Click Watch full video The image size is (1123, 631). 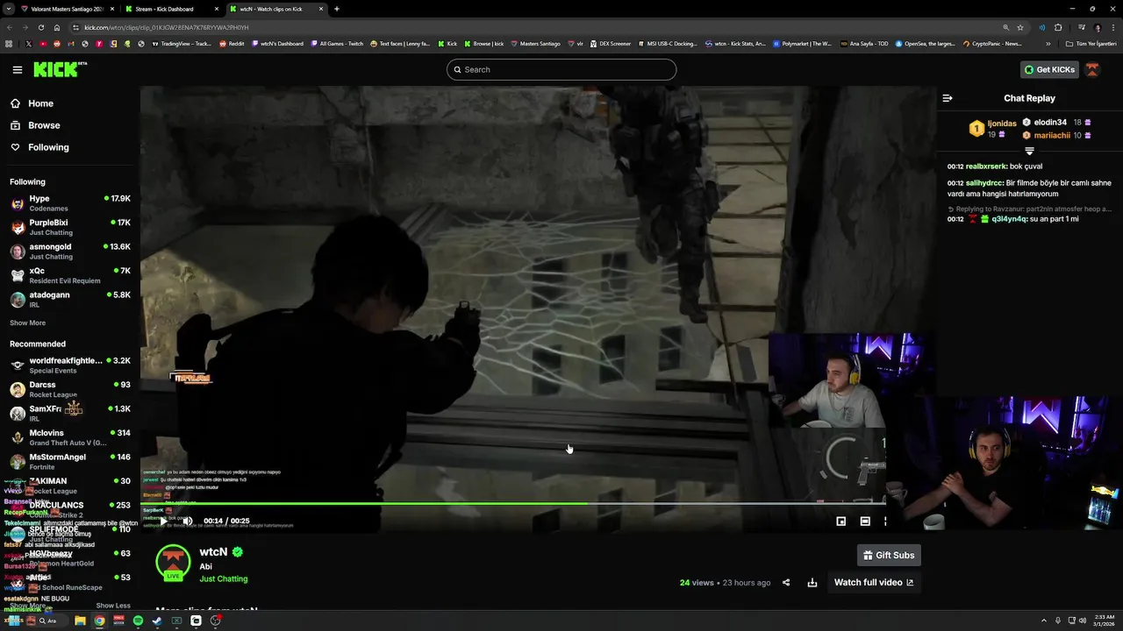[x=874, y=583]
